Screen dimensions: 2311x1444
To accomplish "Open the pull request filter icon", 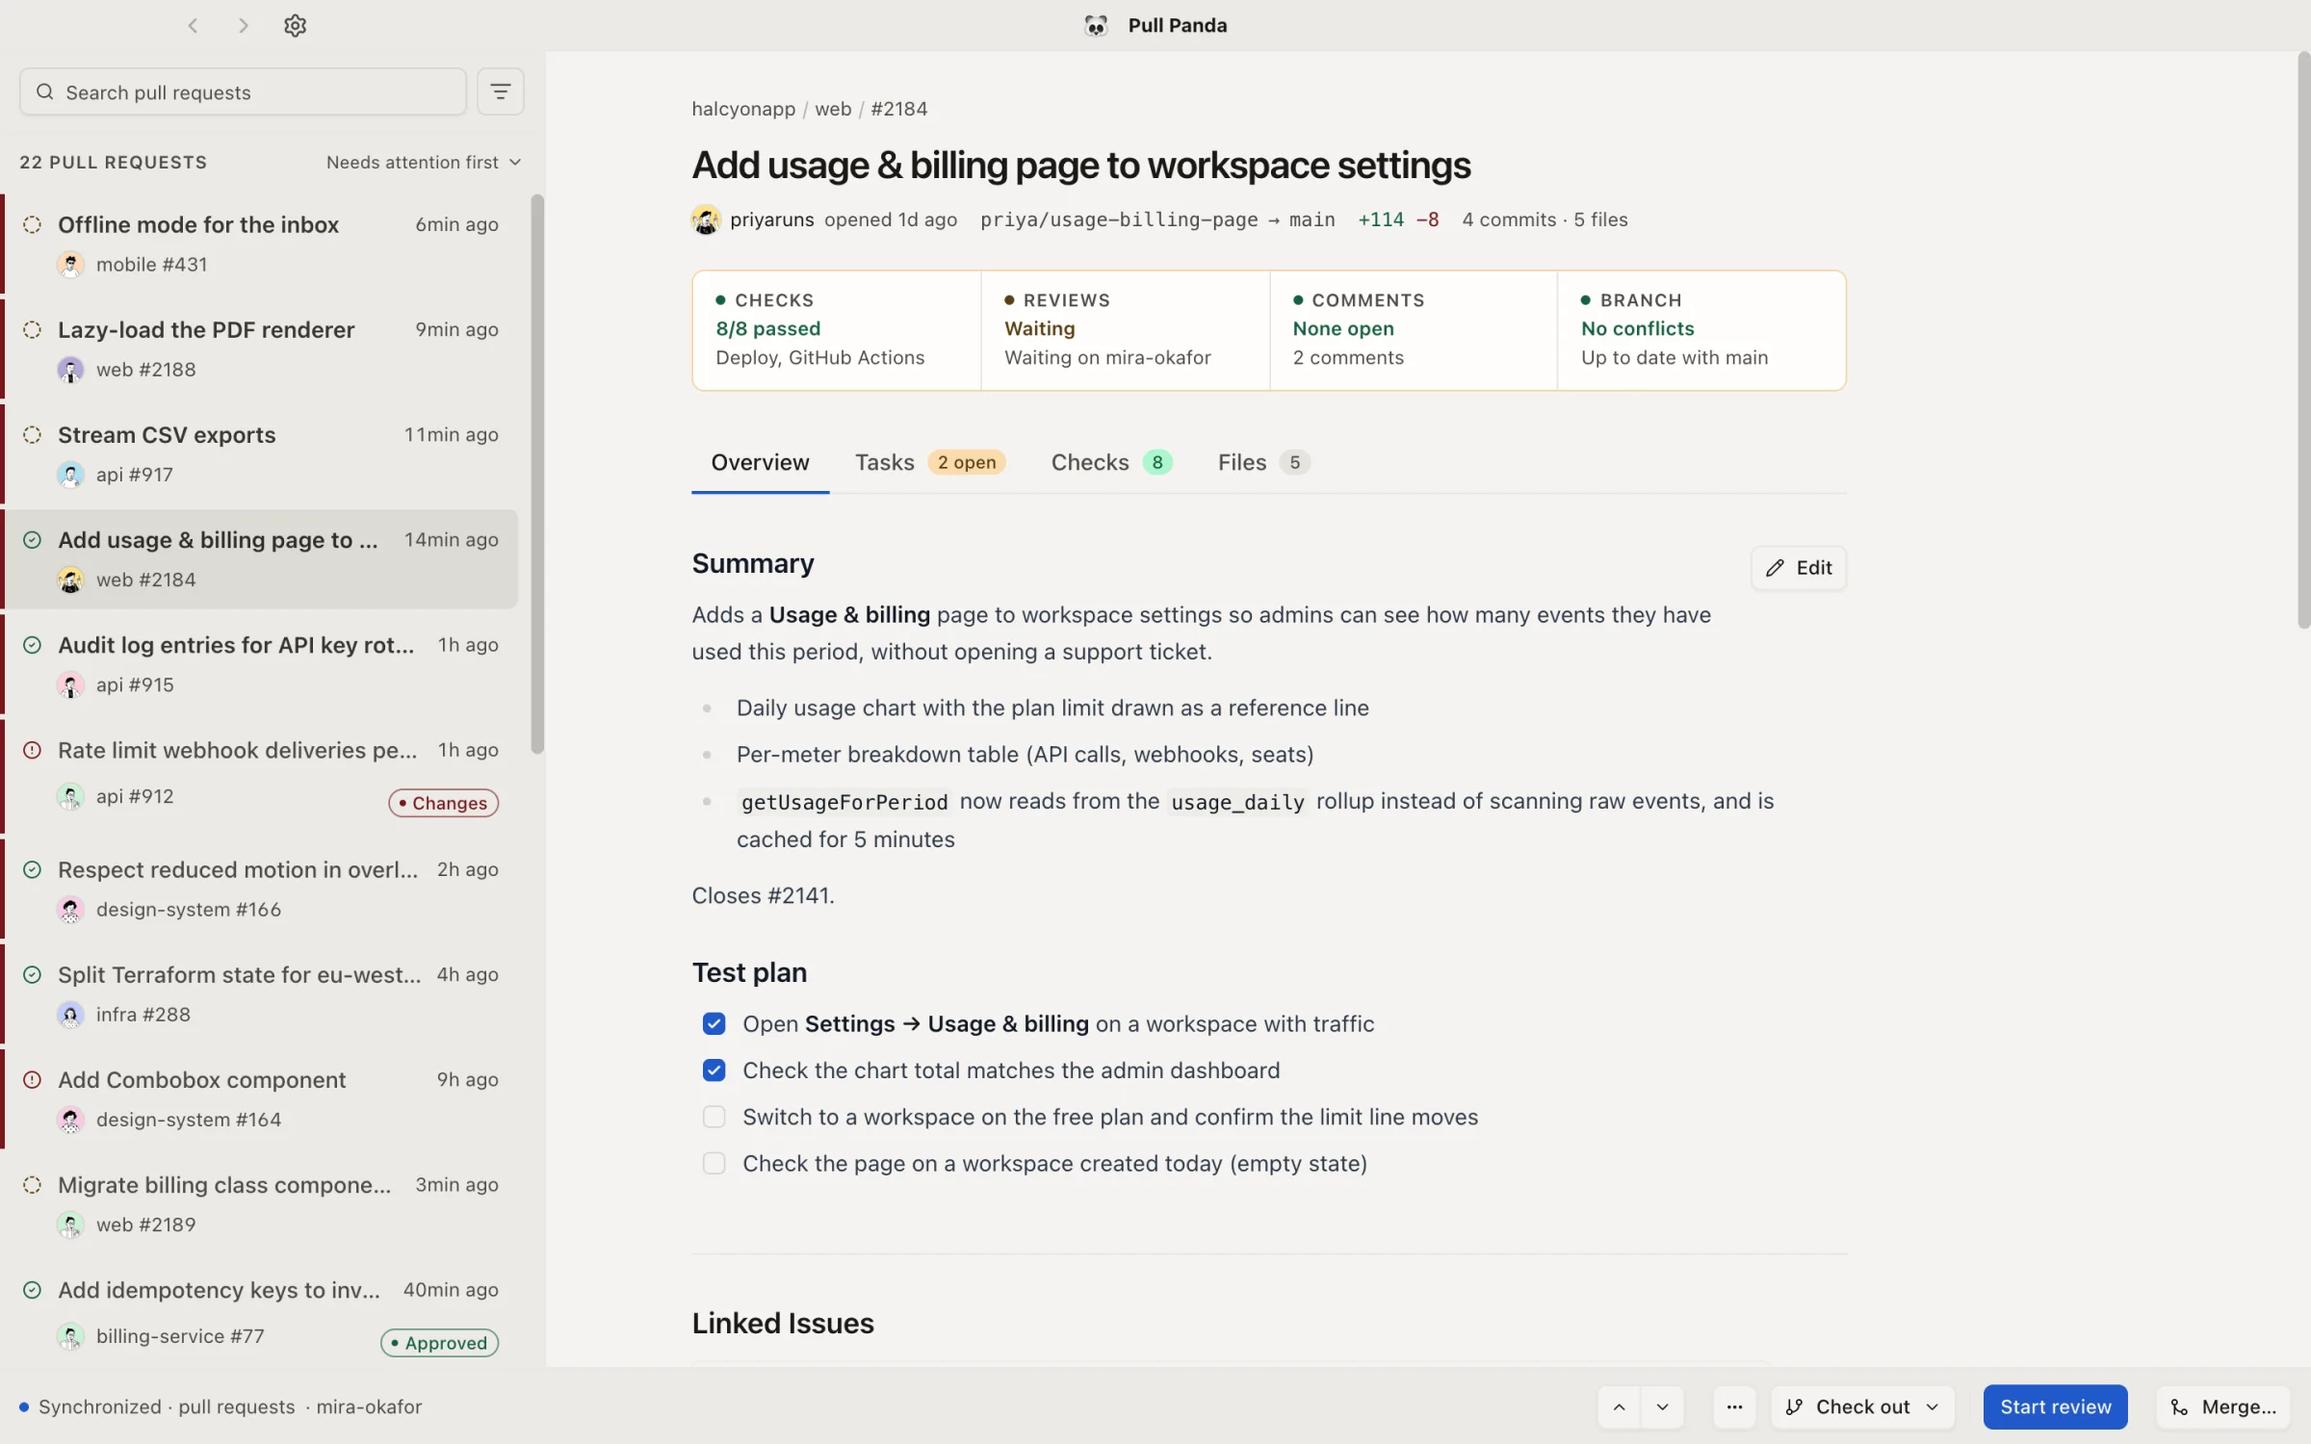I will 500,91.
